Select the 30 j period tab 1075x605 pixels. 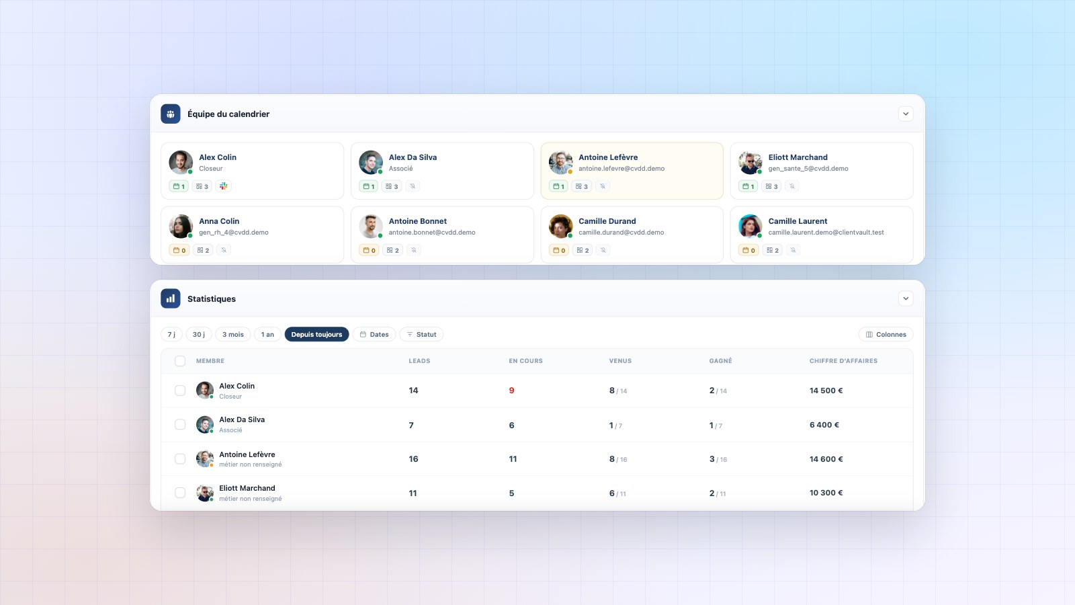tap(199, 334)
